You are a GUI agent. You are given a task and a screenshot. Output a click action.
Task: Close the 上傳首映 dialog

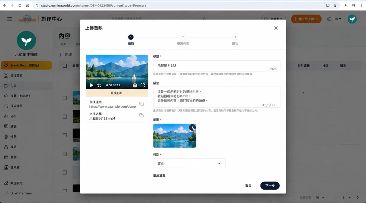276,28
